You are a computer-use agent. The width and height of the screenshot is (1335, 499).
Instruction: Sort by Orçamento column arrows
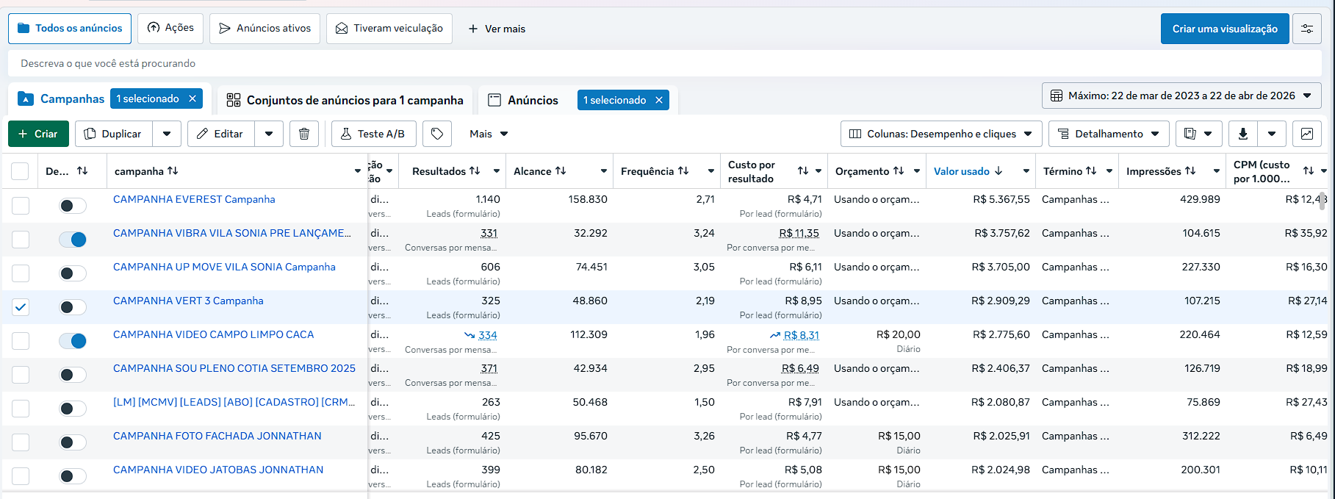tap(899, 170)
